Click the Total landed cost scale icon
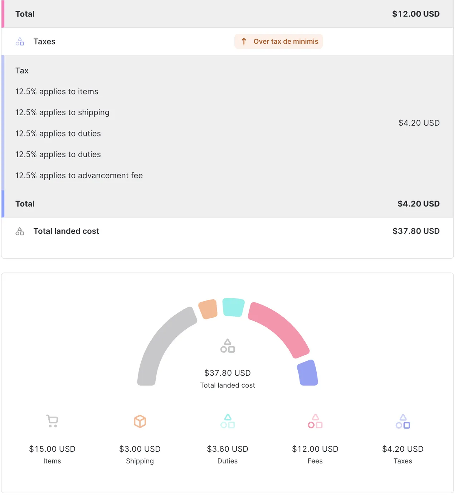Image resolution: width=458 pixels, height=495 pixels. click(x=20, y=231)
